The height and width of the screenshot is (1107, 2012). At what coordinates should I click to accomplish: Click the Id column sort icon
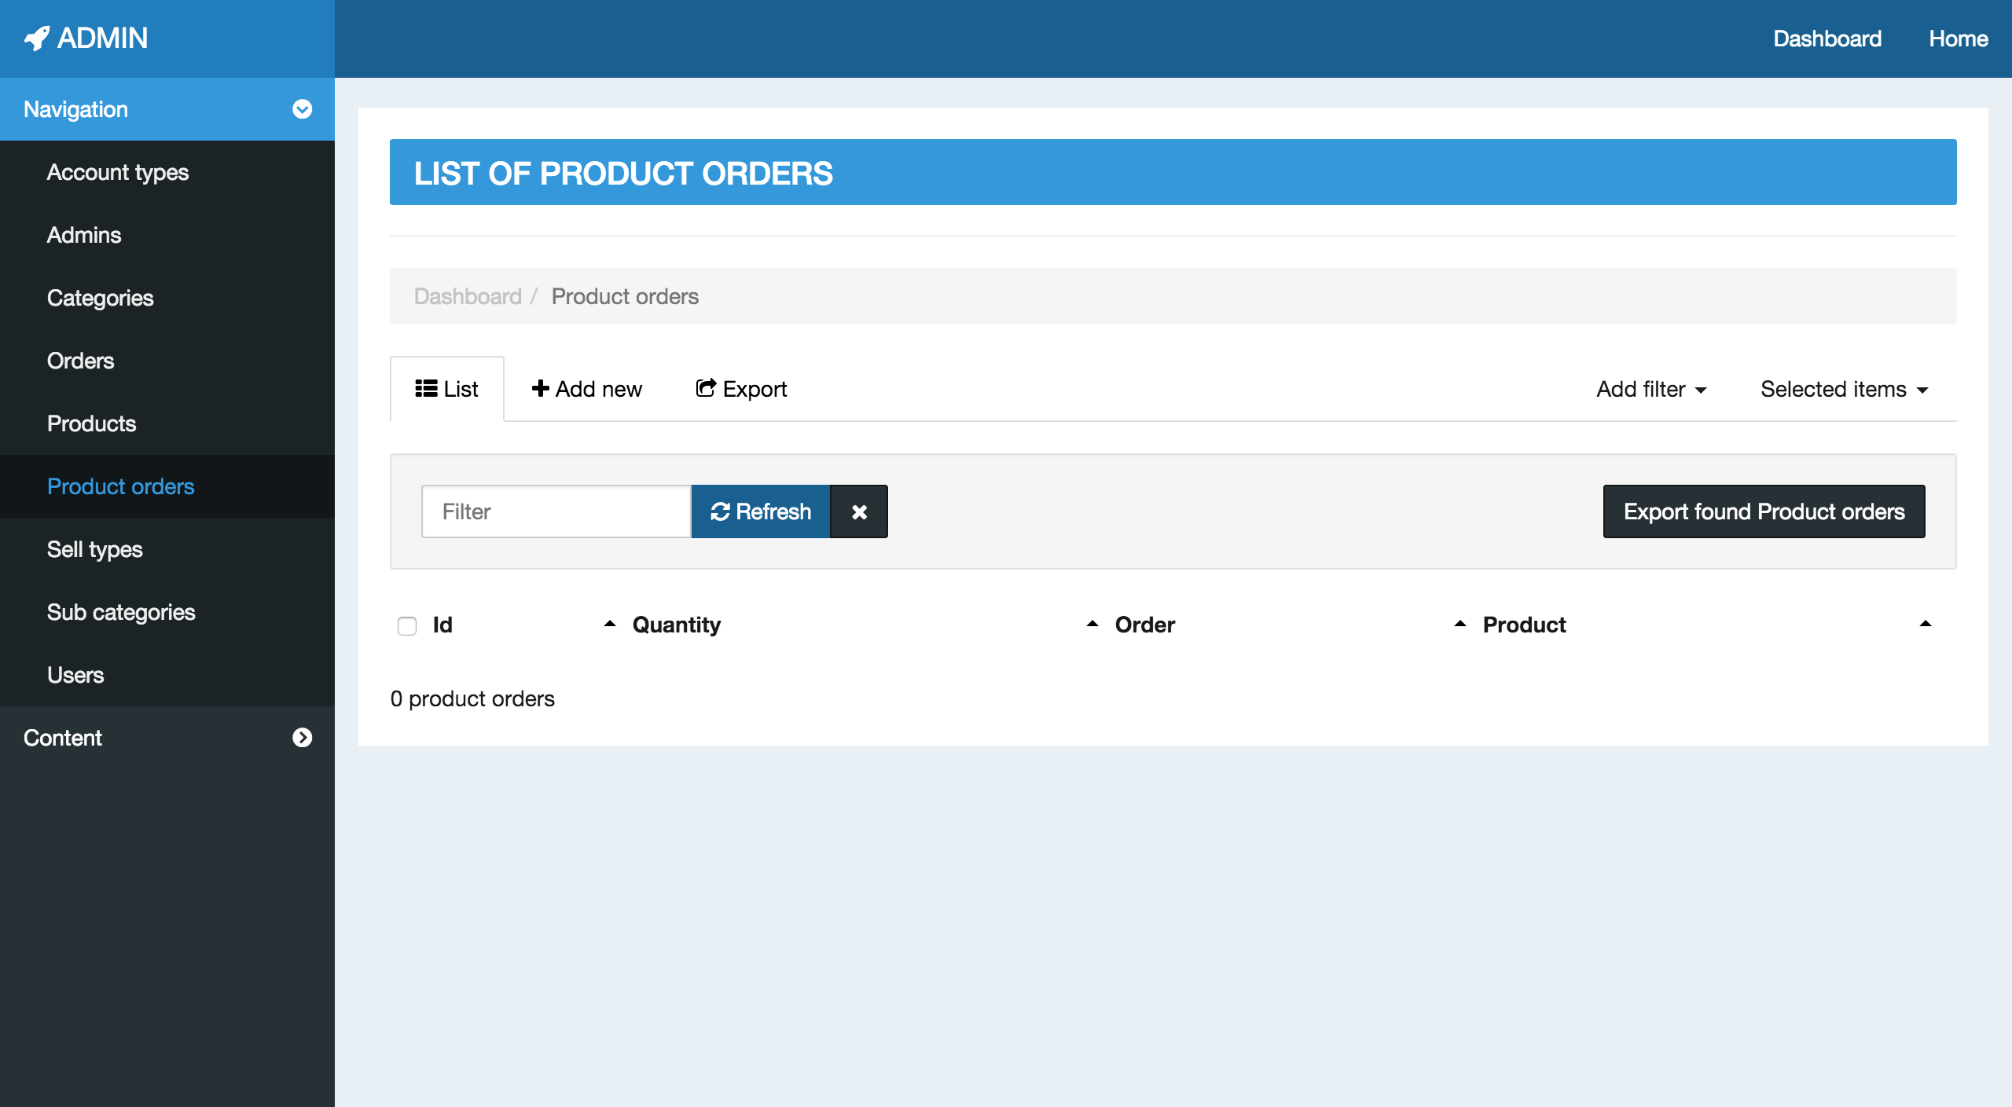(x=609, y=625)
